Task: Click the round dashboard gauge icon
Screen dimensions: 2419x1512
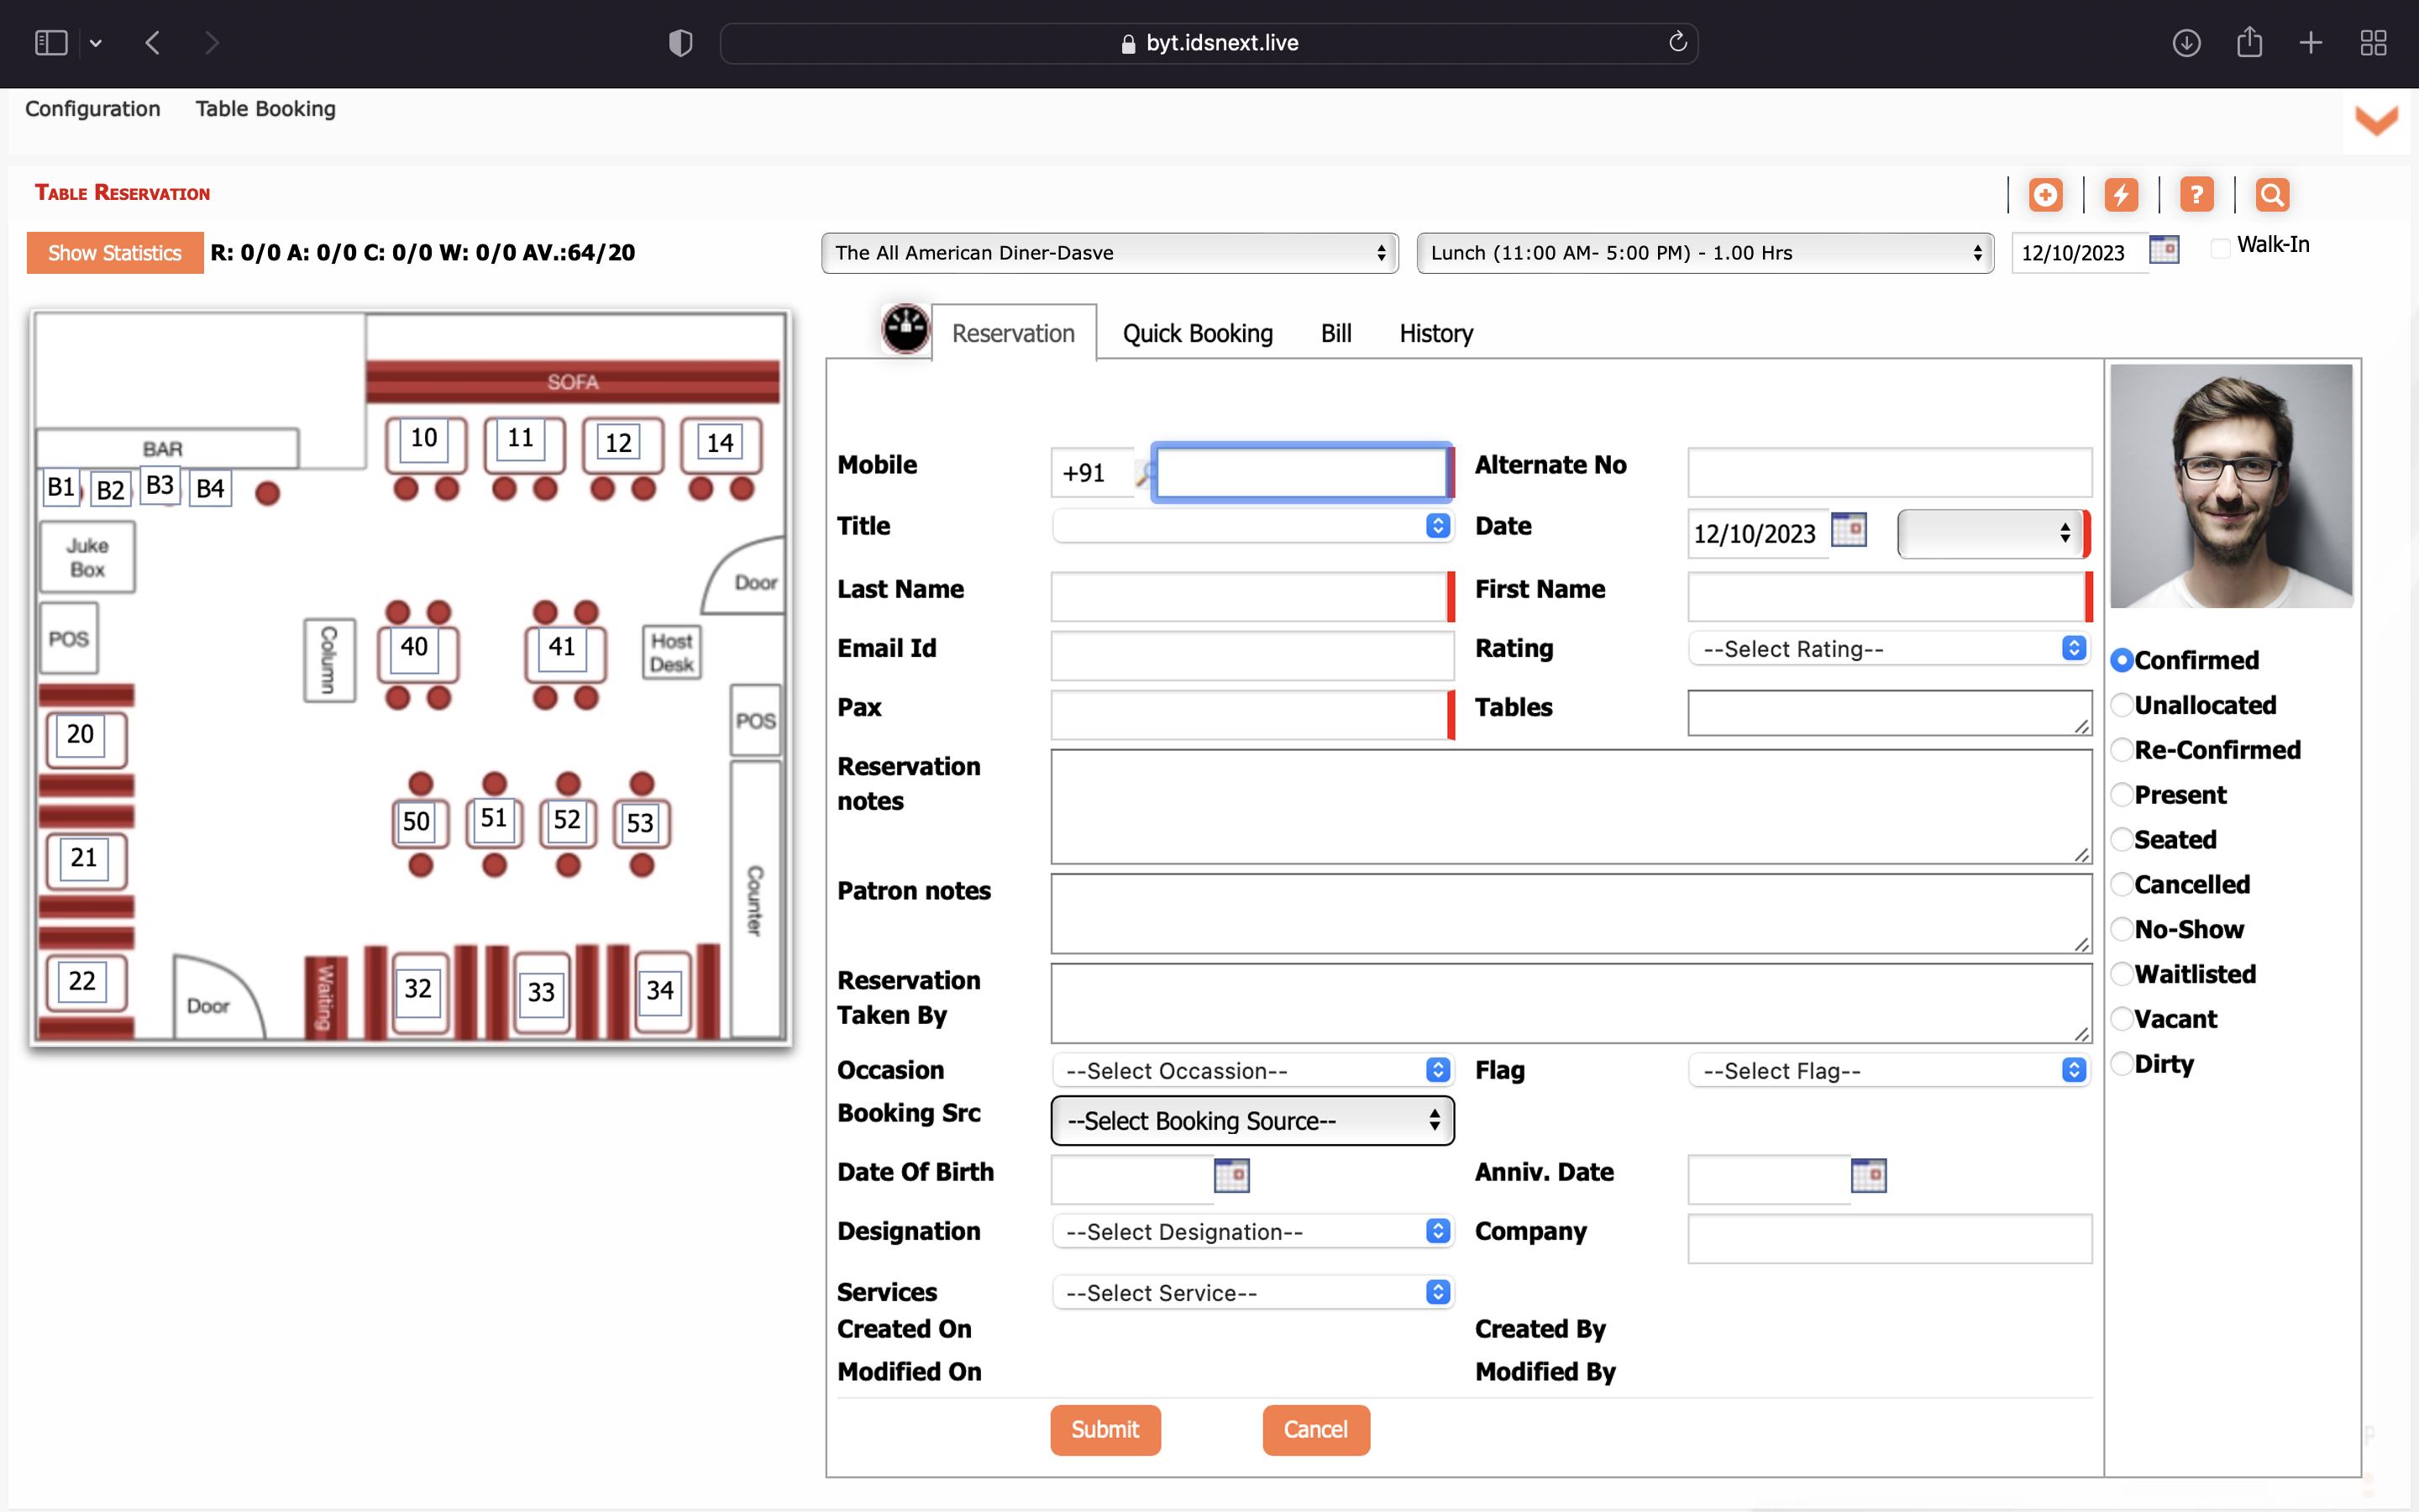Action: pyautogui.click(x=905, y=328)
